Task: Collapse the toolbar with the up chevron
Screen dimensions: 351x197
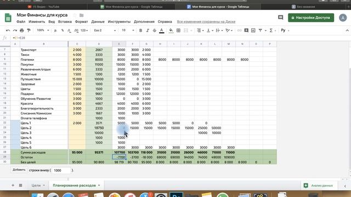Action: pos(347,31)
